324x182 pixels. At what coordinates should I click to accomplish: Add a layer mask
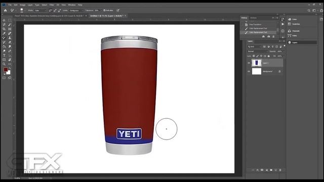coord(262,170)
